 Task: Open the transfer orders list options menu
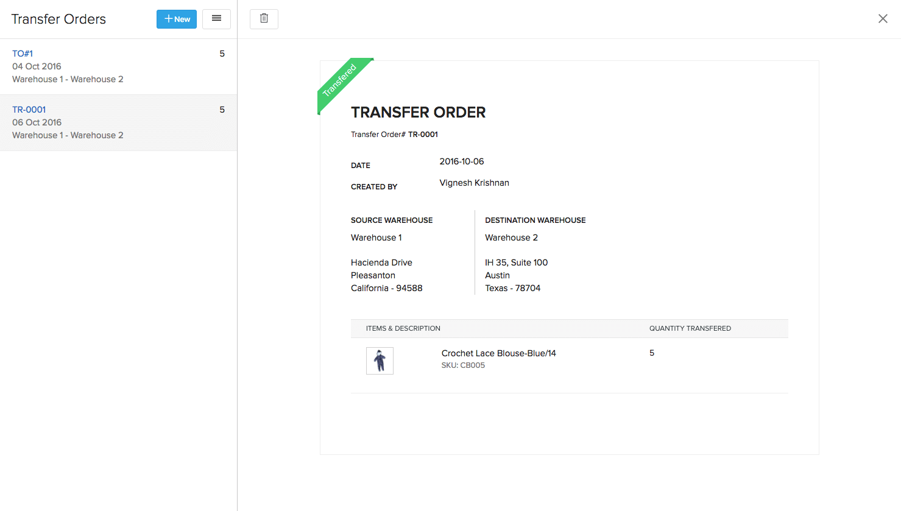coord(216,19)
